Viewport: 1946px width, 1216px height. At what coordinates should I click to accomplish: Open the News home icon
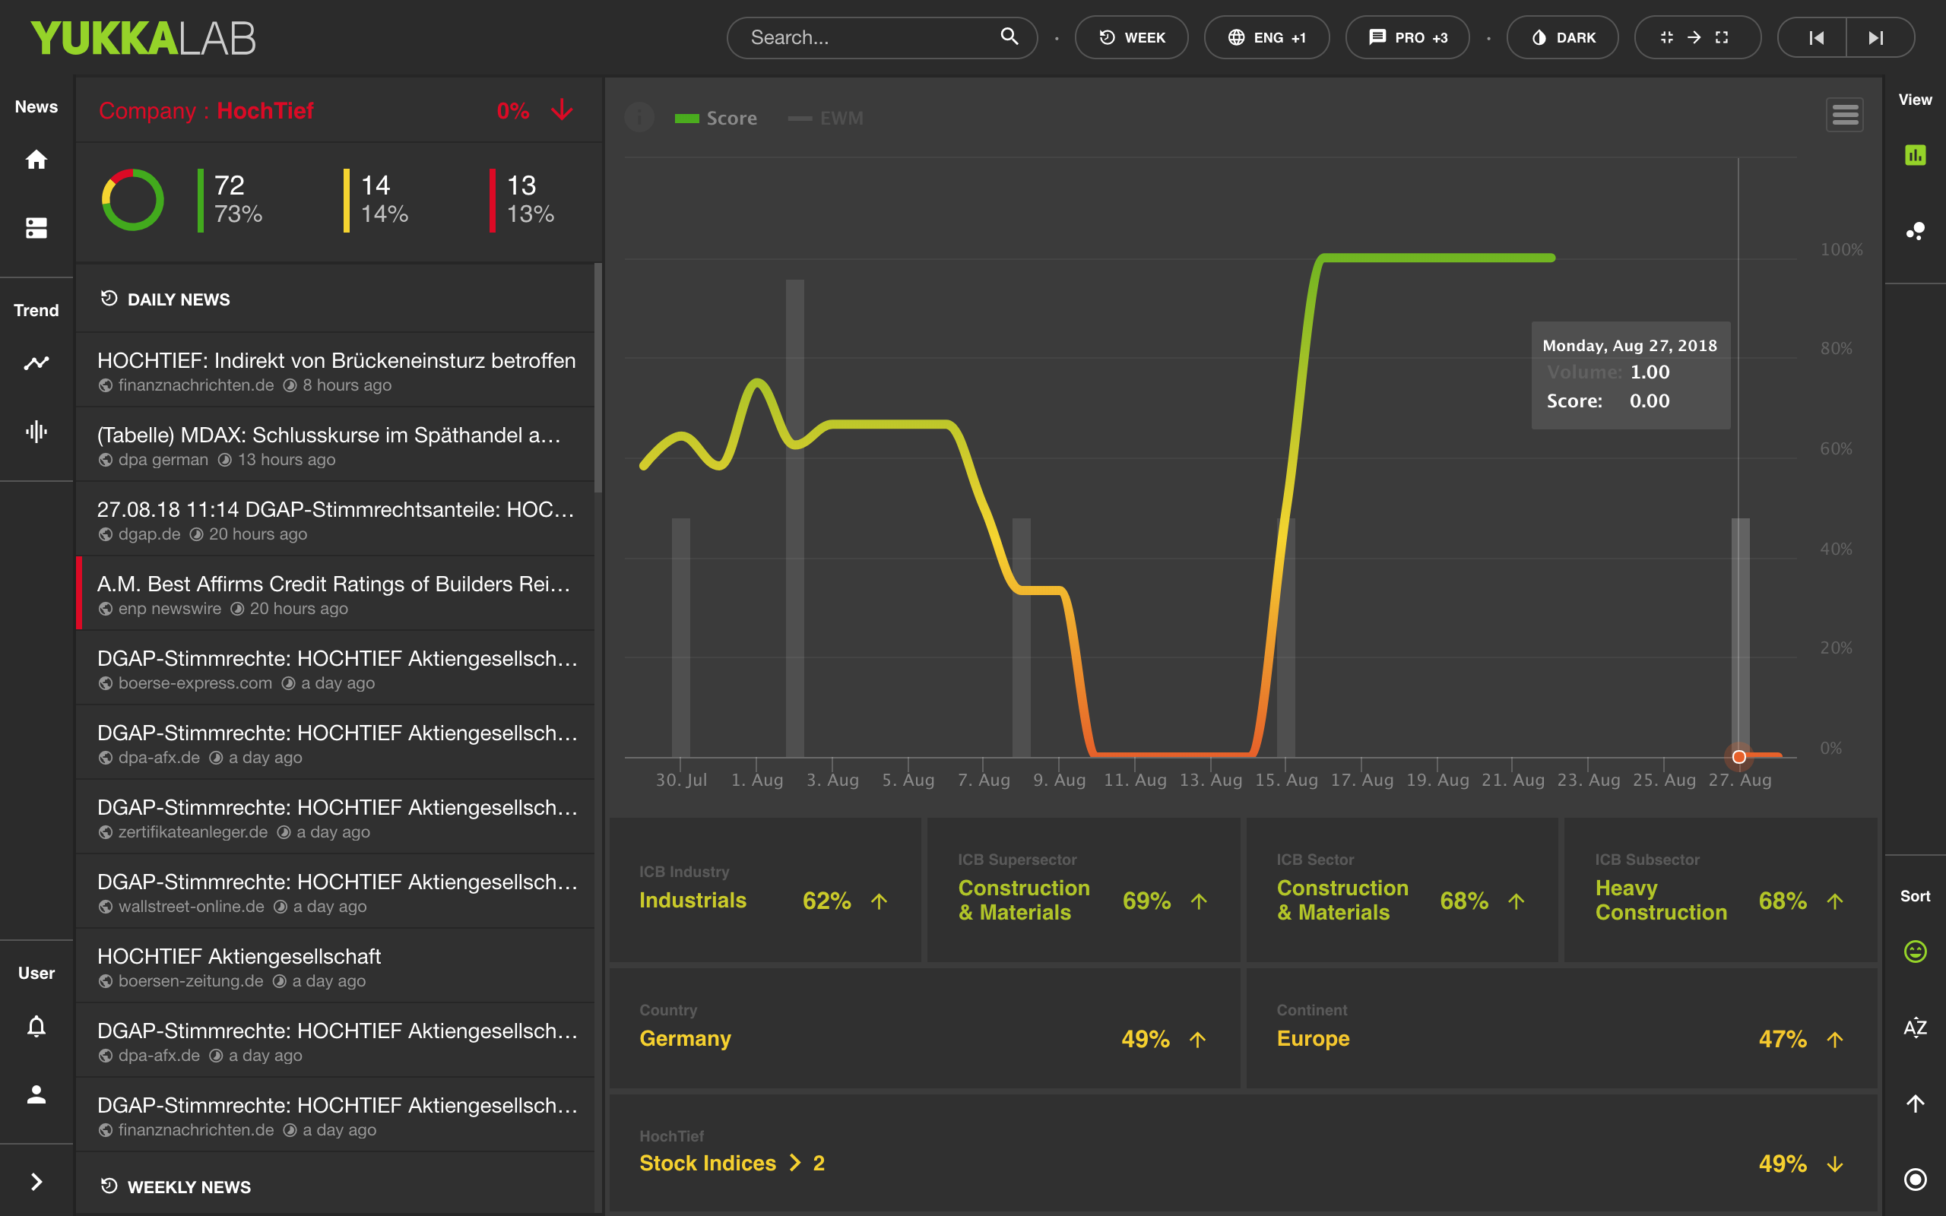click(36, 160)
